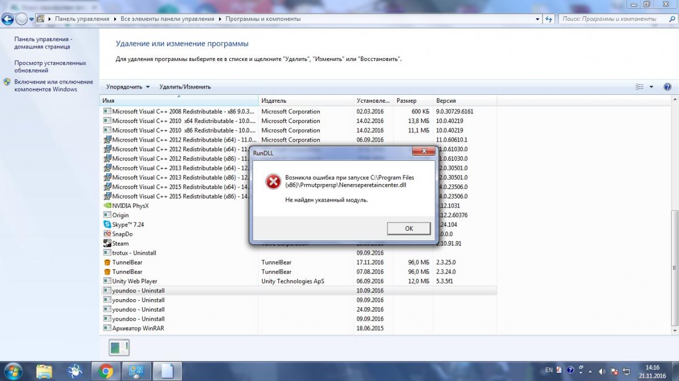Open address bar history dropdown arrow
Viewport: 679px width, 381px height.
[x=537, y=19]
